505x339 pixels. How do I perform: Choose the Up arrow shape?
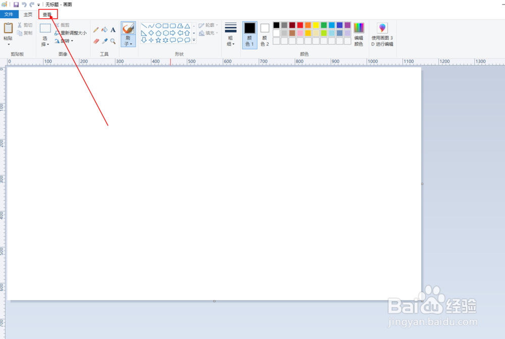click(187, 33)
